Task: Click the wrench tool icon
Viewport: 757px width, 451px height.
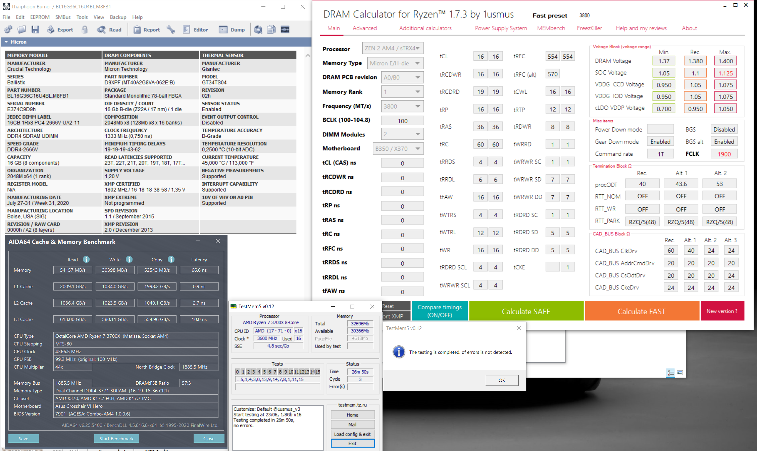Action: click(x=171, y=30)
